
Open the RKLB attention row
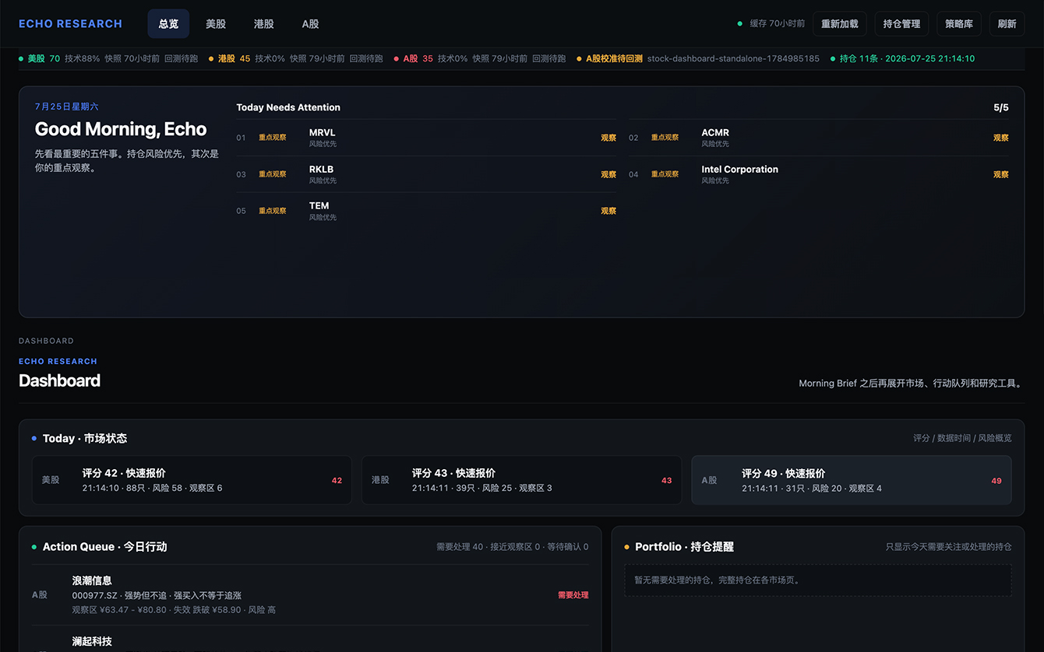click(x=426, y=174)
